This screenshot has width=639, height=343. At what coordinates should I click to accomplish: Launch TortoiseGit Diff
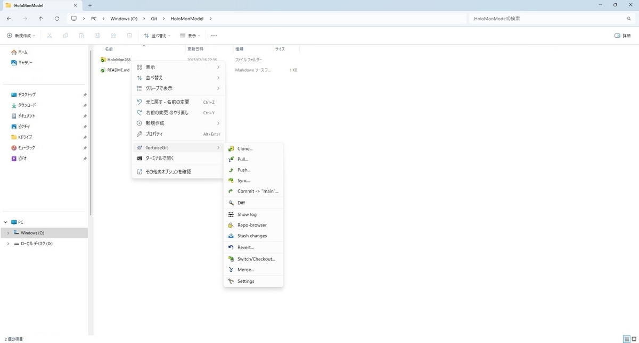coord(241,203)
